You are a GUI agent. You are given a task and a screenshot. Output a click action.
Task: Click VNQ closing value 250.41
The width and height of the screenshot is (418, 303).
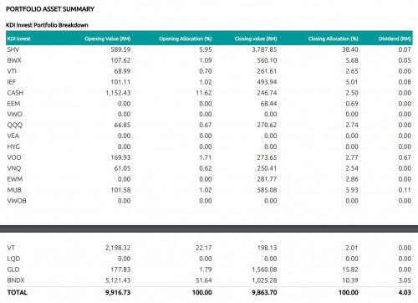[x=267, y=168]
